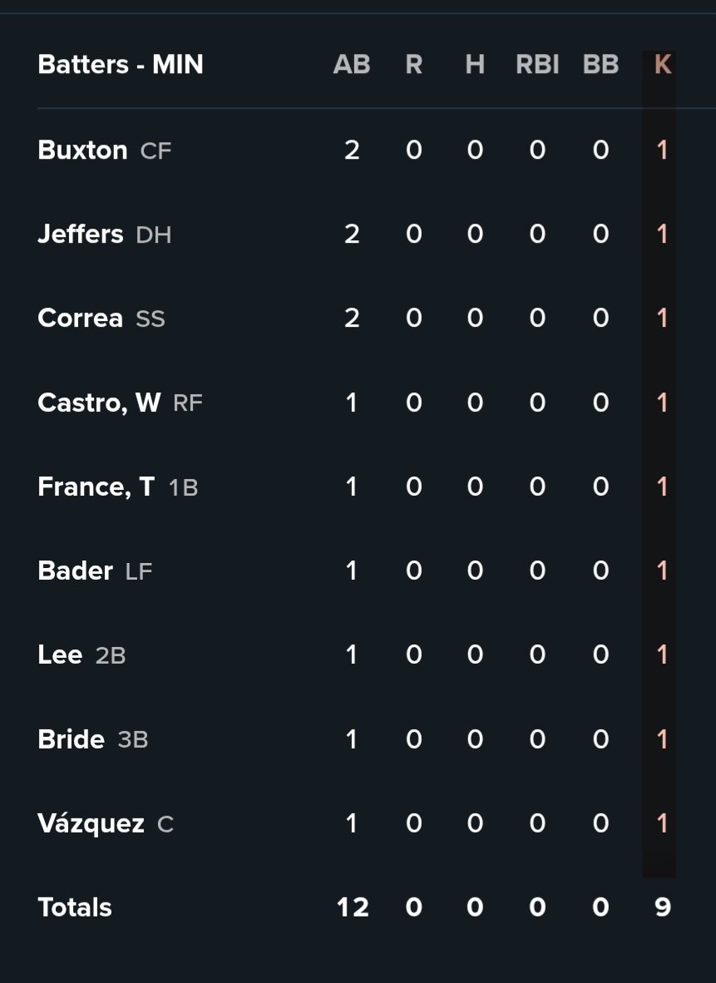The height and width of the screenshot is (983, 716).
Task: Sort by the AB column header
Action: pyautogui.click(x=352, y=65)
